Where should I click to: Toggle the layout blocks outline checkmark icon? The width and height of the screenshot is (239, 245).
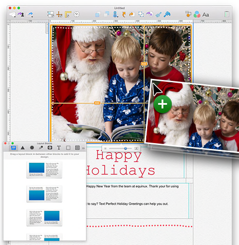click(x=51, y=14)
